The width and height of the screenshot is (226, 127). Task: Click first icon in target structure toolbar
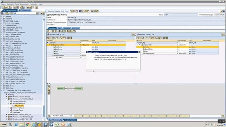click(x=138, y=38)
